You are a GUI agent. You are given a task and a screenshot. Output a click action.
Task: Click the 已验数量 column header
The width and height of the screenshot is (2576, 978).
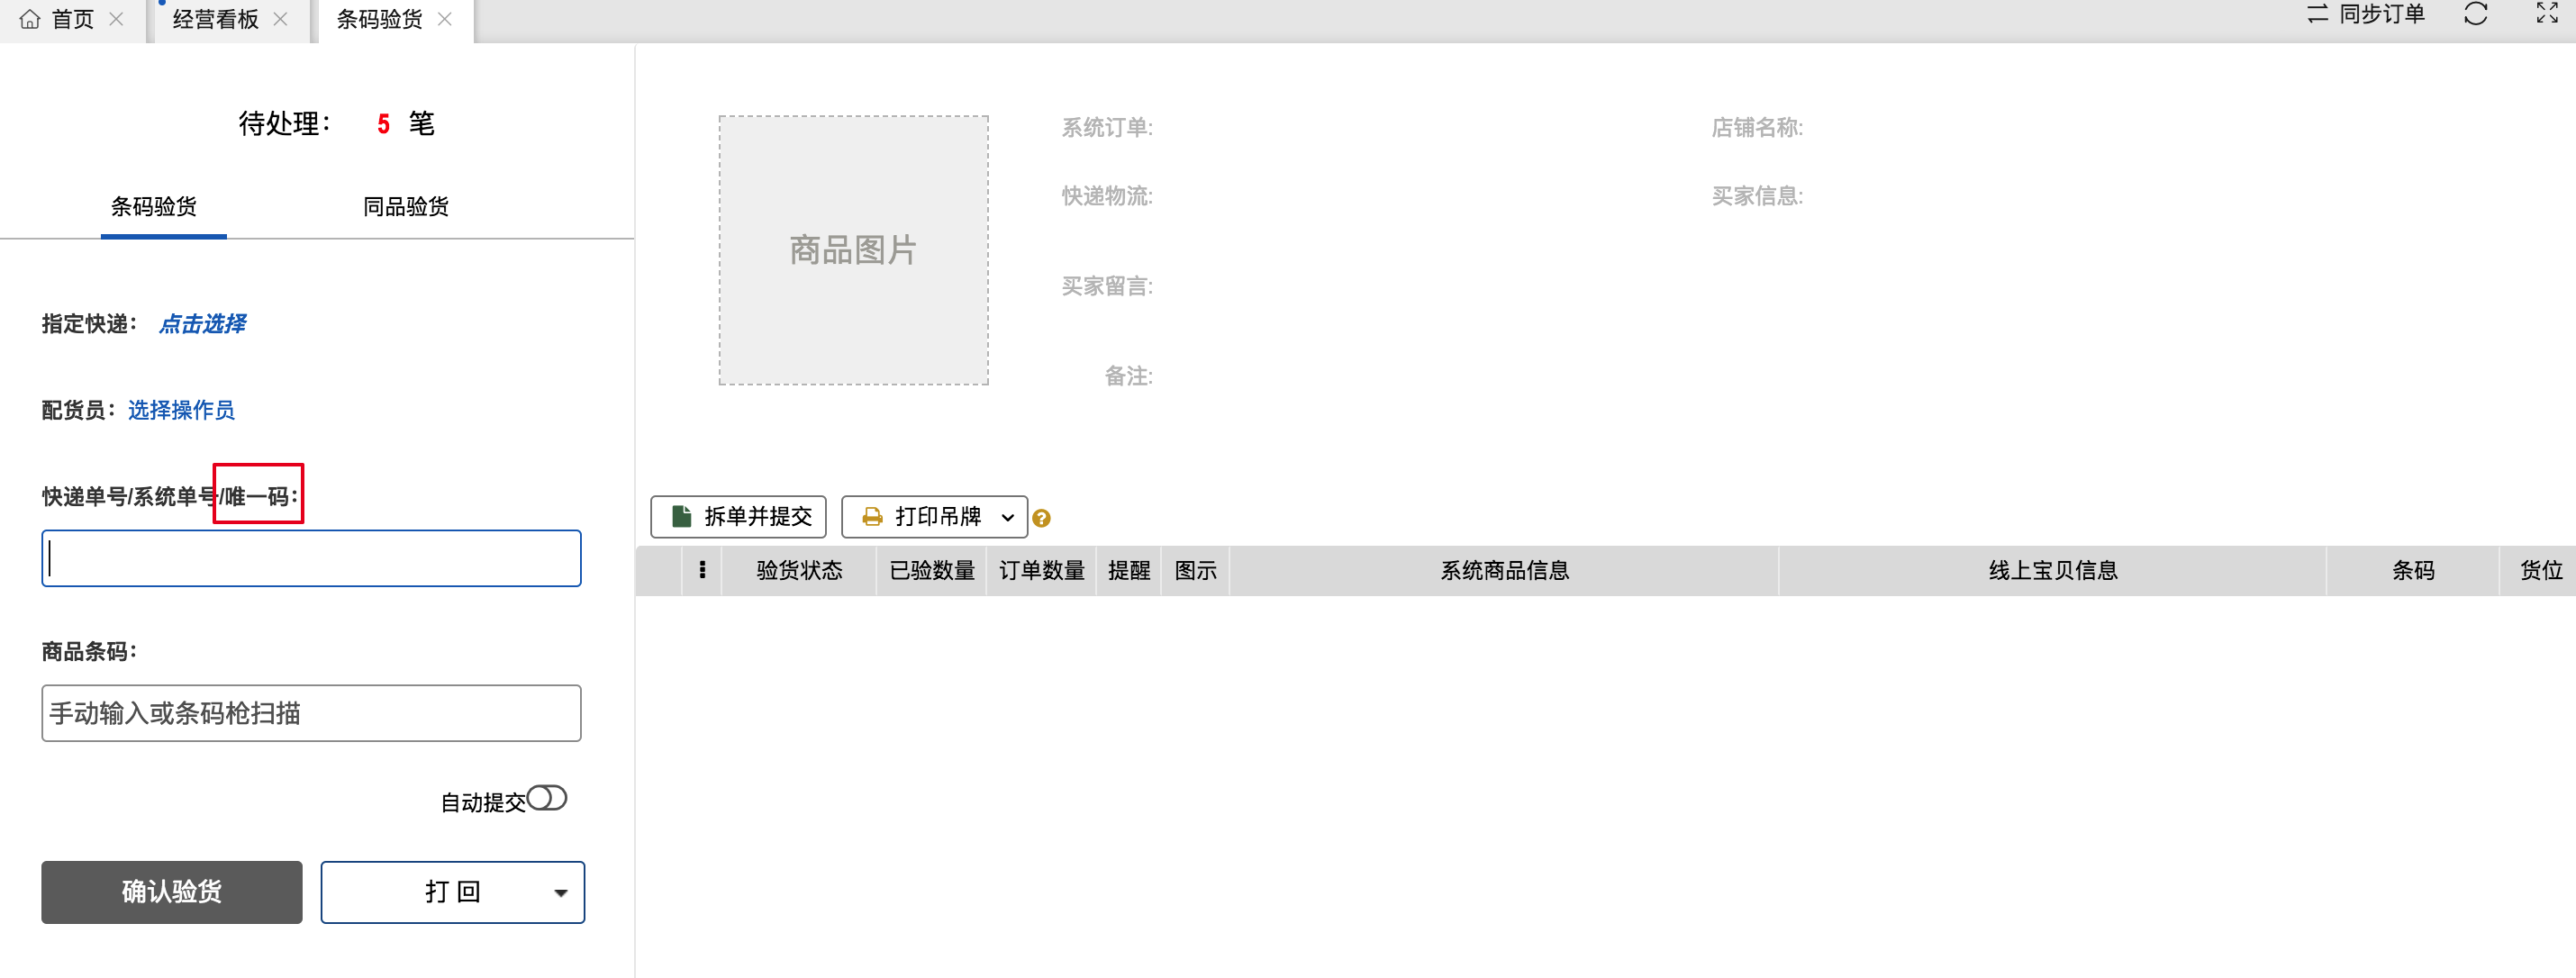click(932, 570)
